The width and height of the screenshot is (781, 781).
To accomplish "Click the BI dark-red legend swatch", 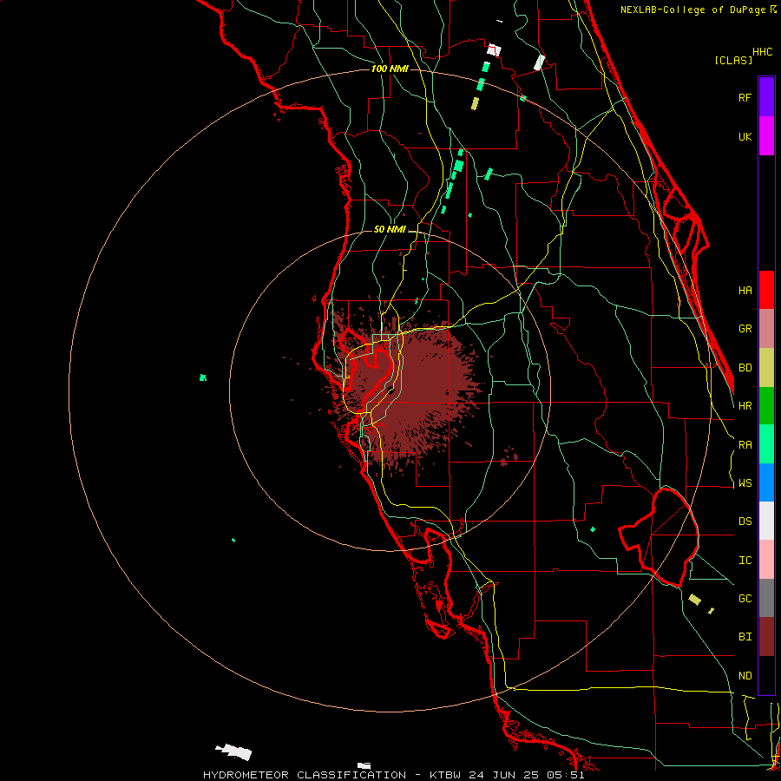I will pyautogui.click(x=766, y=637).
